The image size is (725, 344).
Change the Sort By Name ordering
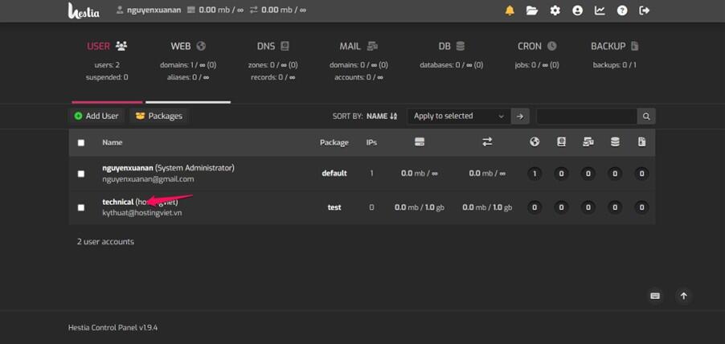coord(382,117)
